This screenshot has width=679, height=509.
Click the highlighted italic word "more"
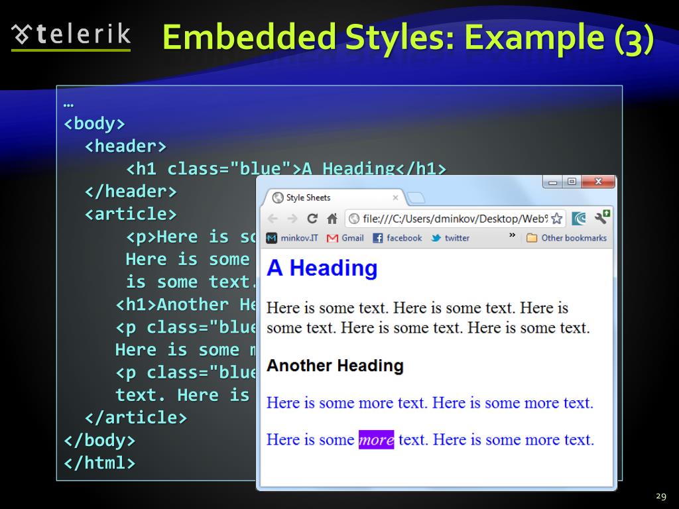pyautogui.click(x=377, y=440)
